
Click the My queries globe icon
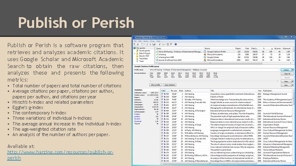134,48
